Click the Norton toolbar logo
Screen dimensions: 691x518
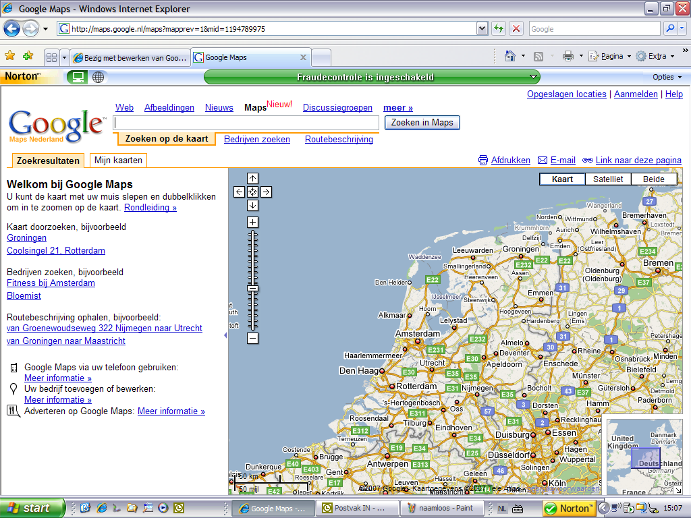point(23,77)
